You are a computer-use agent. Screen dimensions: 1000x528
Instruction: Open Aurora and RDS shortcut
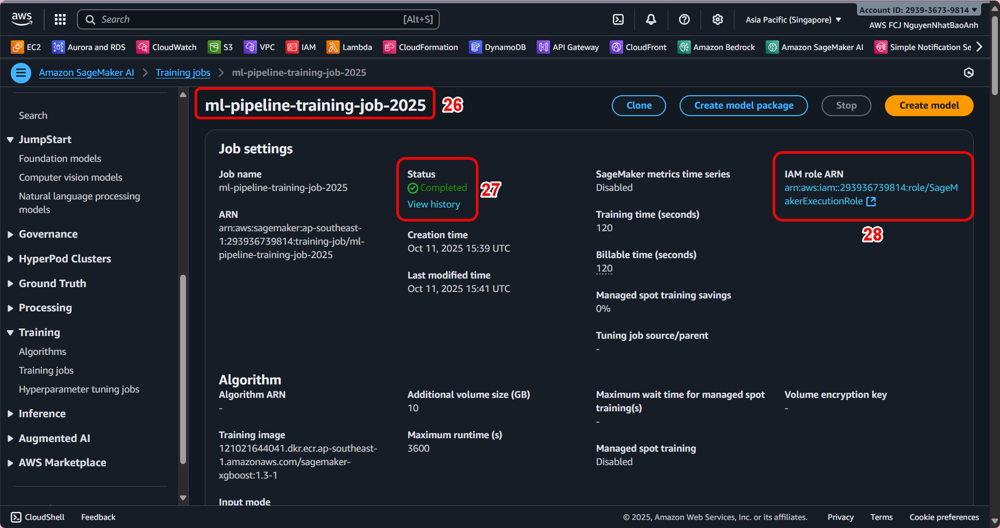click(89, 47)
